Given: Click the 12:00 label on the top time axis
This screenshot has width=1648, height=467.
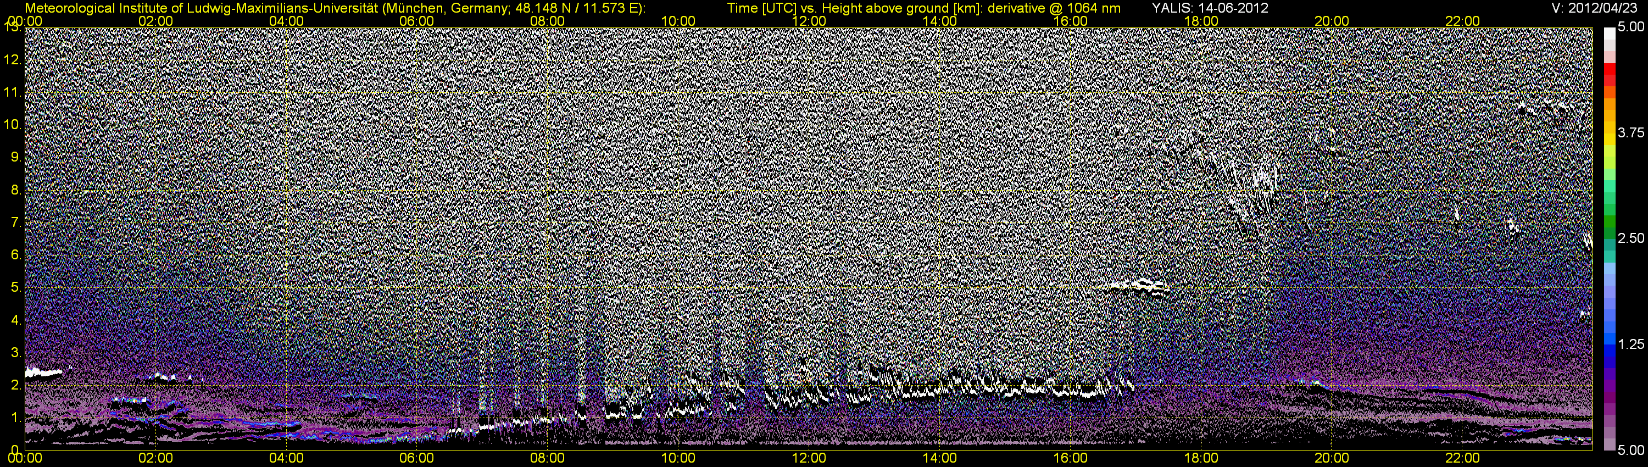Looking at the screenshot, I should click(809, 21).
